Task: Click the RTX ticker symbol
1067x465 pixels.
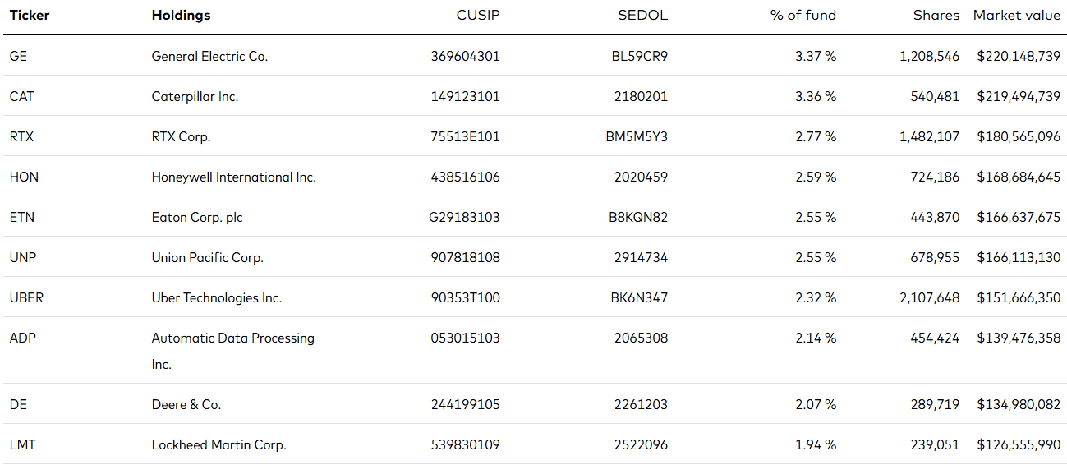Action: 21,136
